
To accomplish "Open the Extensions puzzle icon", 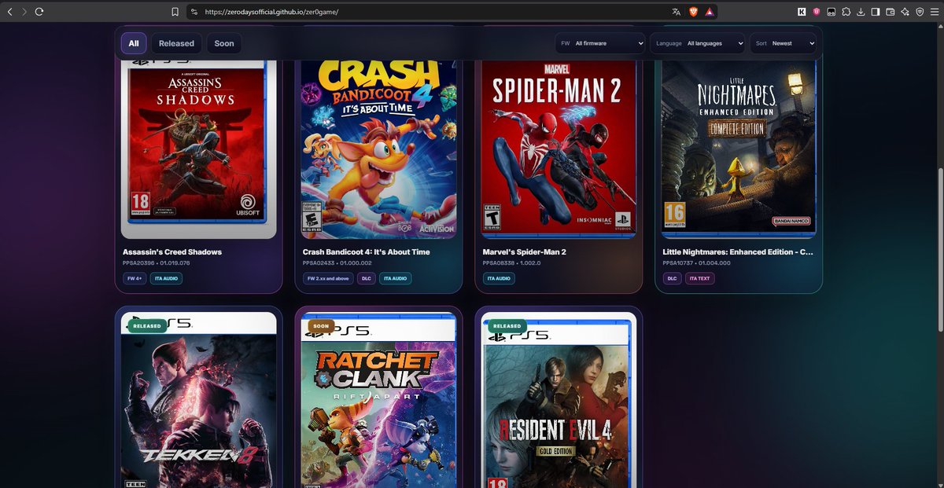I will click(846, 12).
